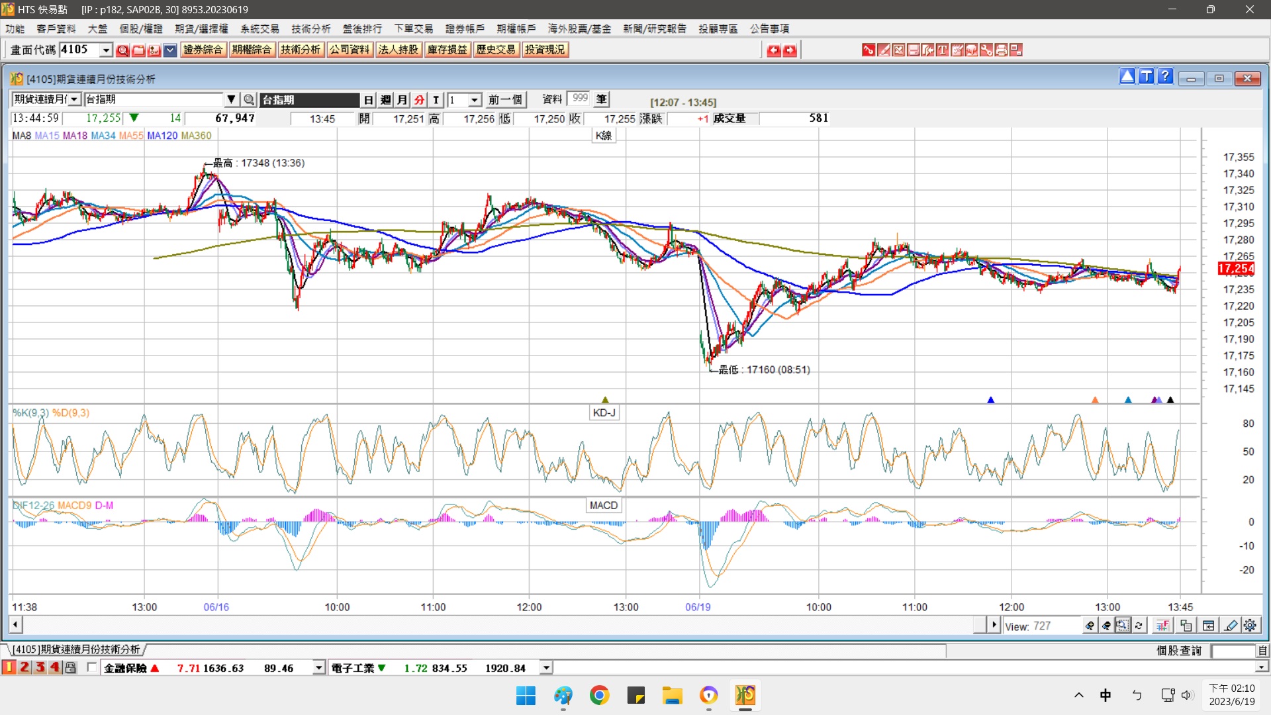The width and height of the screenshot is (1271, 715).
Task: Expand the 期貨連續月 contract dropdown
Action: [x=75, y=99]
